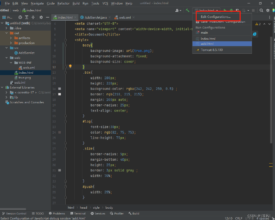Fold the body rule on line 8
This screenshot has height=220, width=275.
pyautogui.click(x=65, y=45)
